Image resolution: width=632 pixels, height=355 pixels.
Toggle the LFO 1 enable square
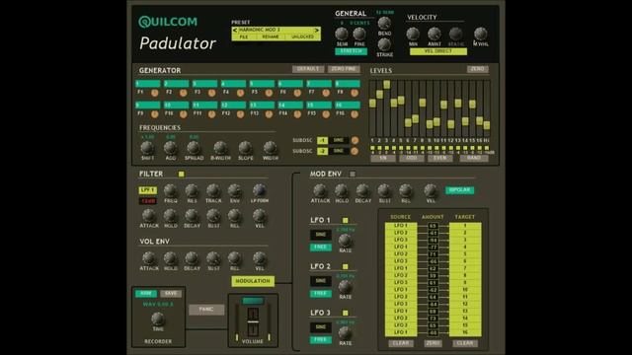(x=345, y=220)
